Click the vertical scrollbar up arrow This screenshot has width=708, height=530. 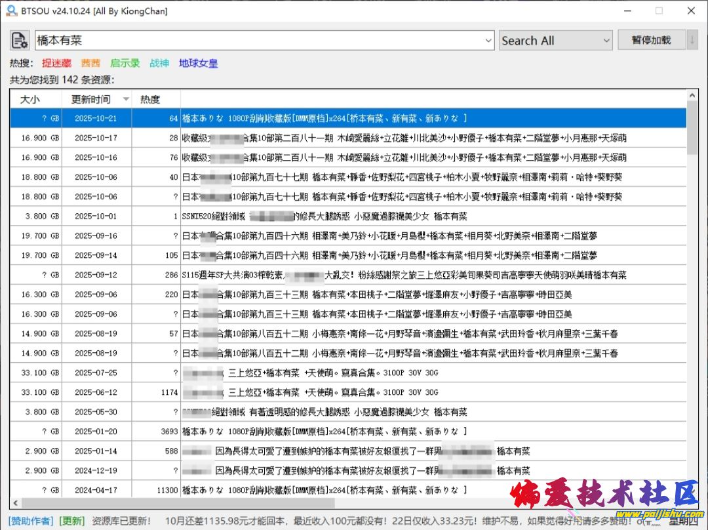click(692, 96)
